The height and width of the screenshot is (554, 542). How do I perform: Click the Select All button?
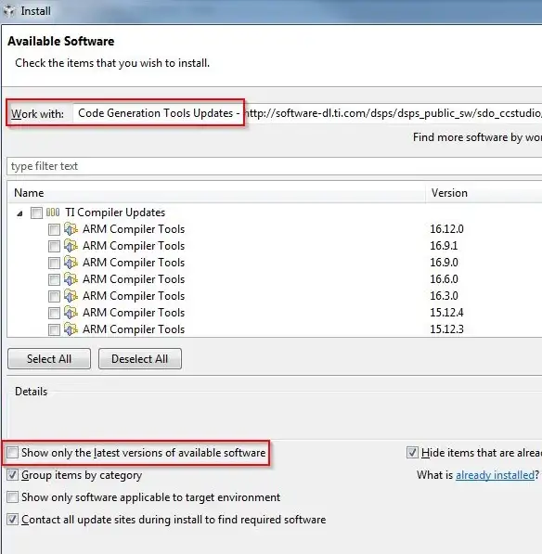click(x=49, y=358)
